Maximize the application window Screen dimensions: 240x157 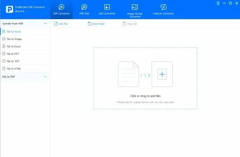[230, 3]
